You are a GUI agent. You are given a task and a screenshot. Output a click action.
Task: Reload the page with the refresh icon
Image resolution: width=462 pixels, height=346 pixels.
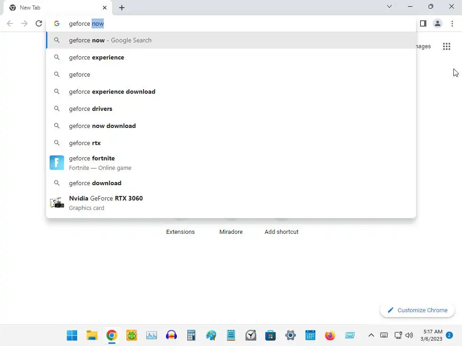point(39,23)
